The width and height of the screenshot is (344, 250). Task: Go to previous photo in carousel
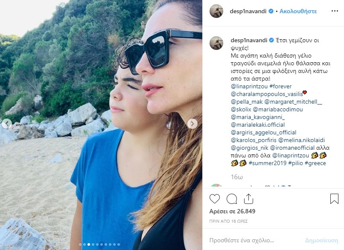tap(6, 124)
